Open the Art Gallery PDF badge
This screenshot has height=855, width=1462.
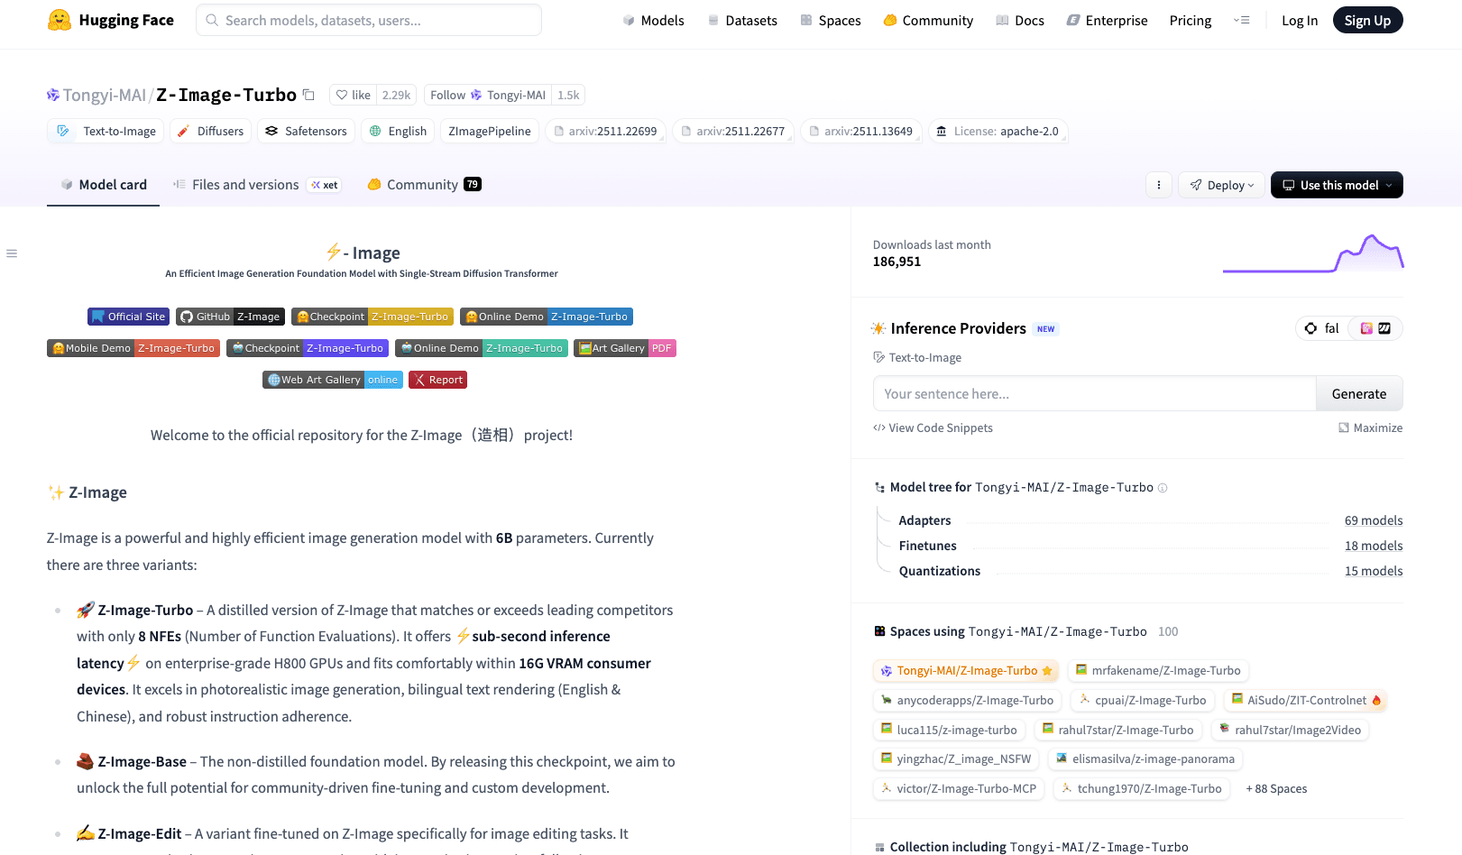(625, 348)
